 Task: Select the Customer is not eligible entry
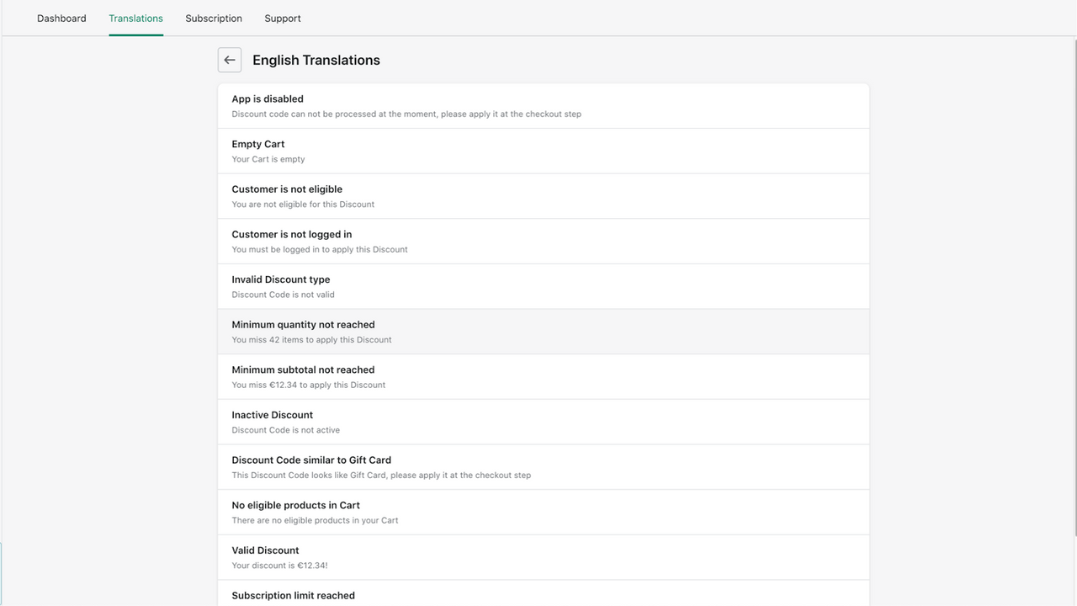[x=544, y=195]
